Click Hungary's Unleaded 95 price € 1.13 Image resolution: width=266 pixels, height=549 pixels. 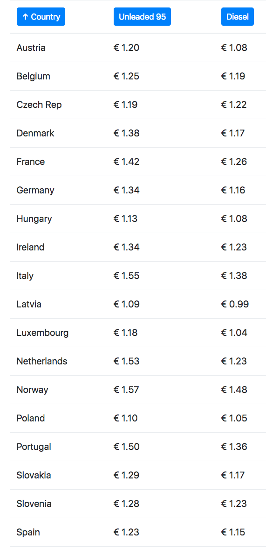tap(125, 219)
